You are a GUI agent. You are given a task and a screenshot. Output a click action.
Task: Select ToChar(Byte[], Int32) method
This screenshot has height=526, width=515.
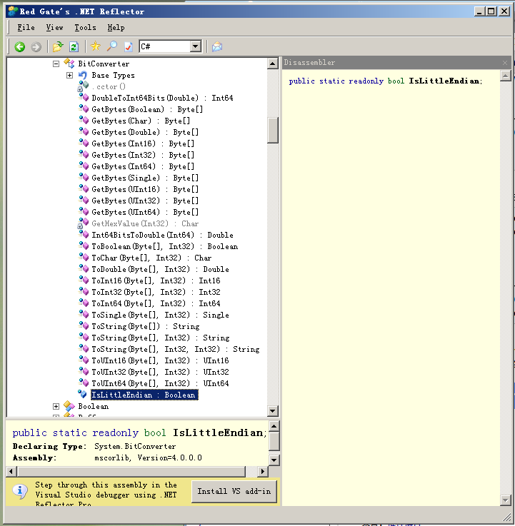pyautogui.click(x=151, y=258)
